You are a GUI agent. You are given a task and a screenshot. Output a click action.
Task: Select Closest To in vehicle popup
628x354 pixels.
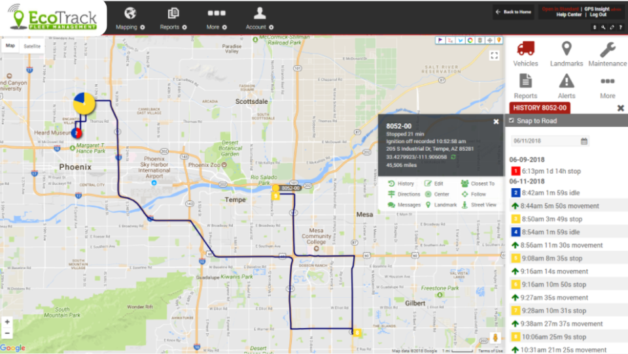click(478, 184)
